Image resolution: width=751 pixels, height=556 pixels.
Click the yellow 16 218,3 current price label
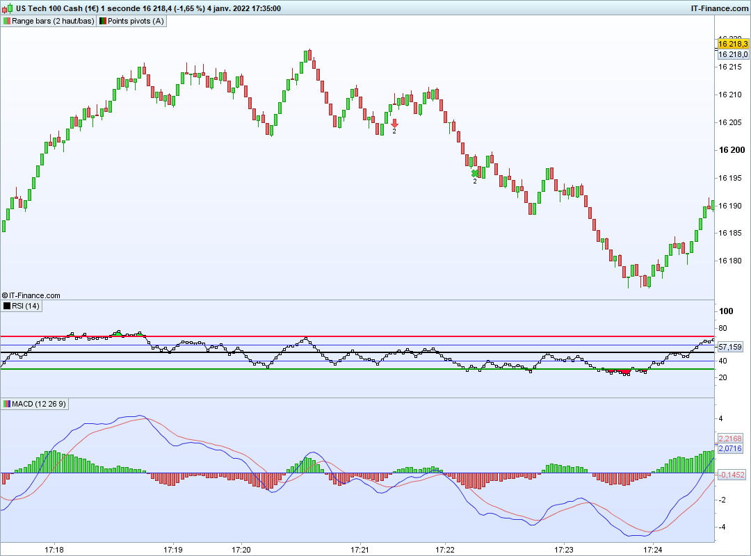click(733, 44)
